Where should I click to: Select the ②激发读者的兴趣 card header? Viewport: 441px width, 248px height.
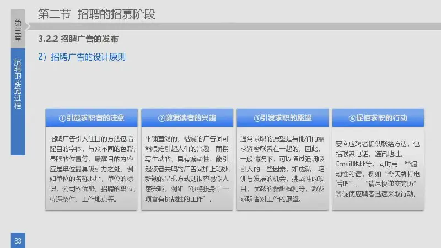(187, 117)
